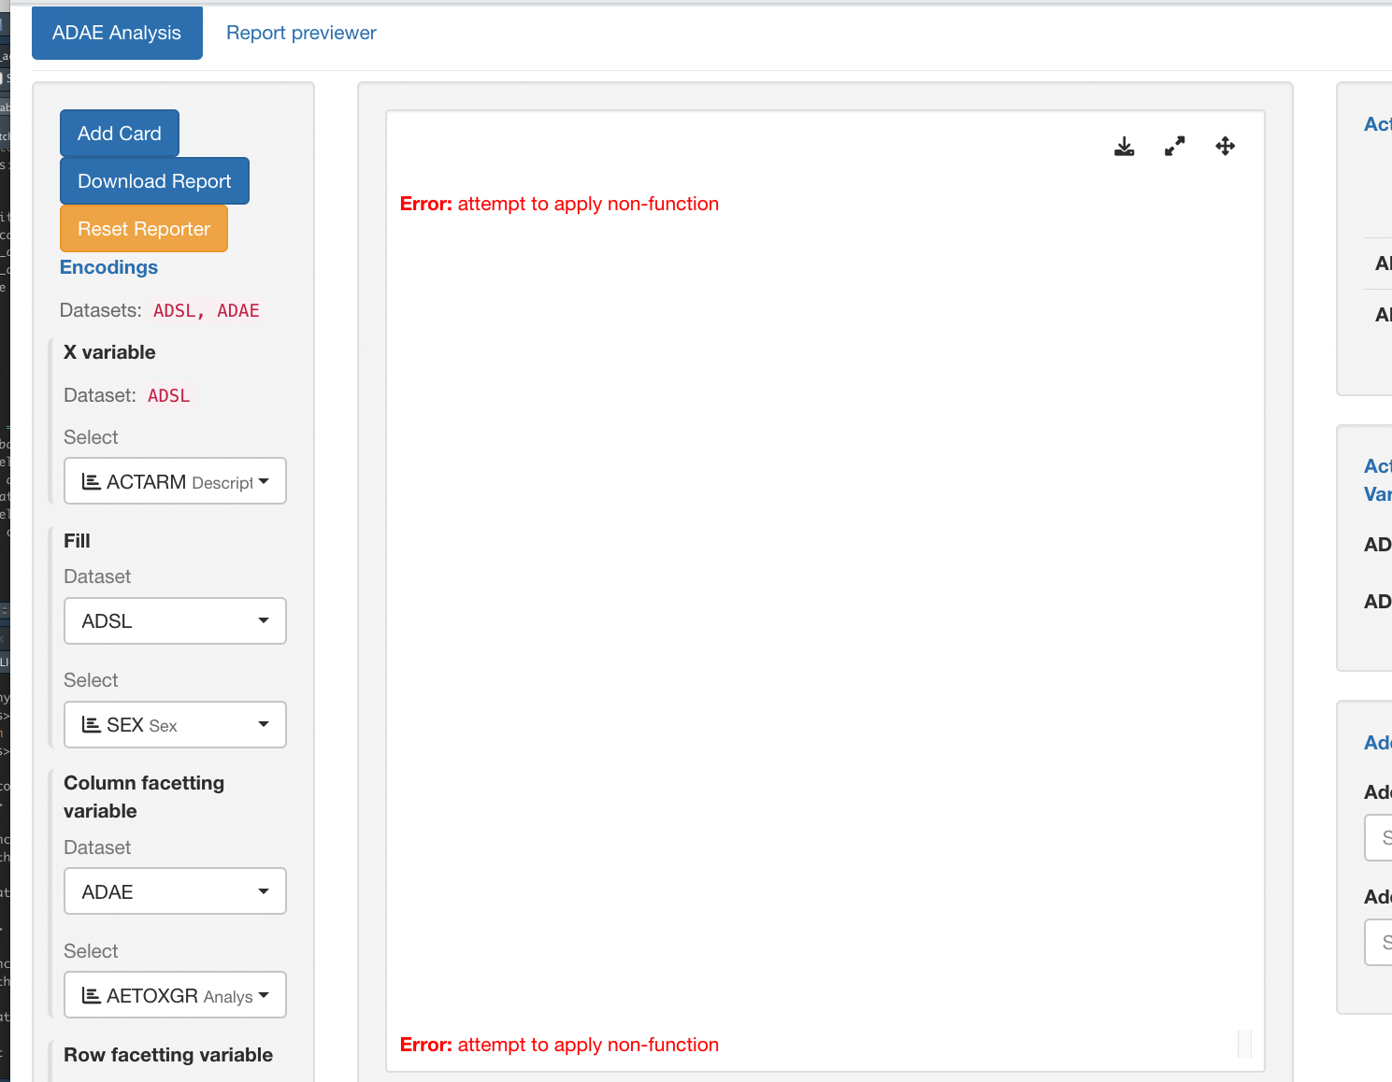Click the Add variables search input field
The width and height of the screenshot is (1392, 1082).
(x=1381, y=837)
